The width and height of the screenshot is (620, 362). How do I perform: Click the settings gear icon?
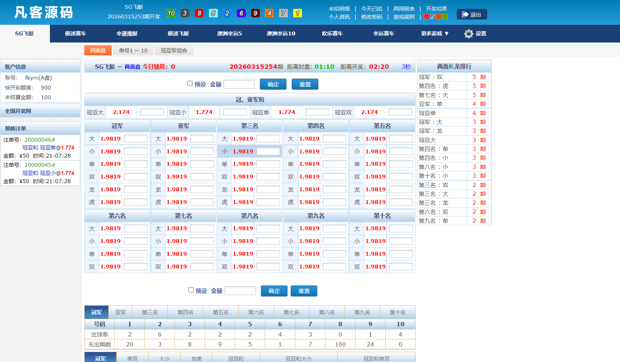click(x=468, y=34)
